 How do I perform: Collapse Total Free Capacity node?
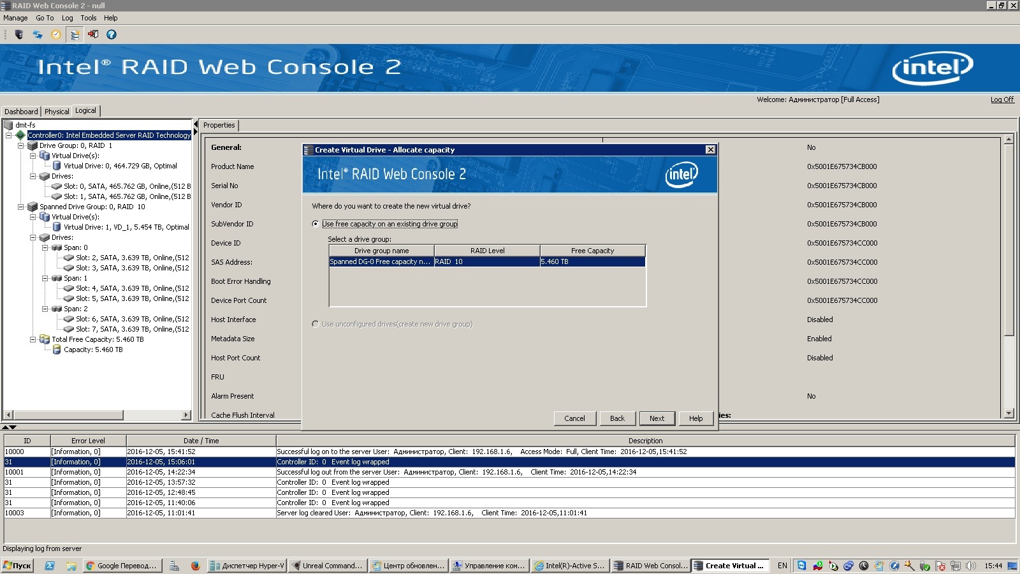(33, 339)
